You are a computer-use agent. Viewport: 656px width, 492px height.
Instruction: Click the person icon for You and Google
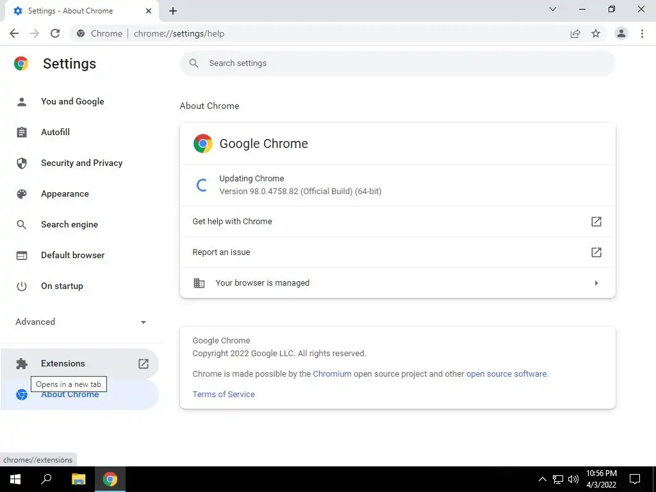[x=22, y=102]
